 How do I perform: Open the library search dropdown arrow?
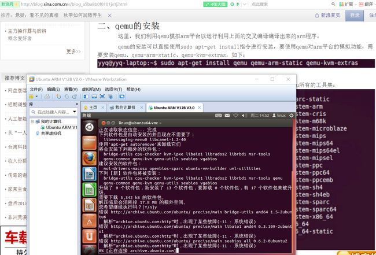tap(75, 112)
